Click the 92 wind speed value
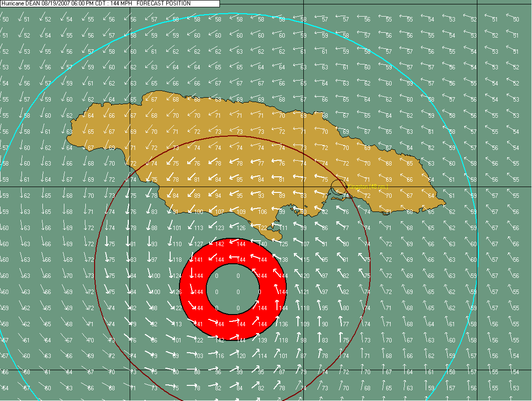 point(154,324)
